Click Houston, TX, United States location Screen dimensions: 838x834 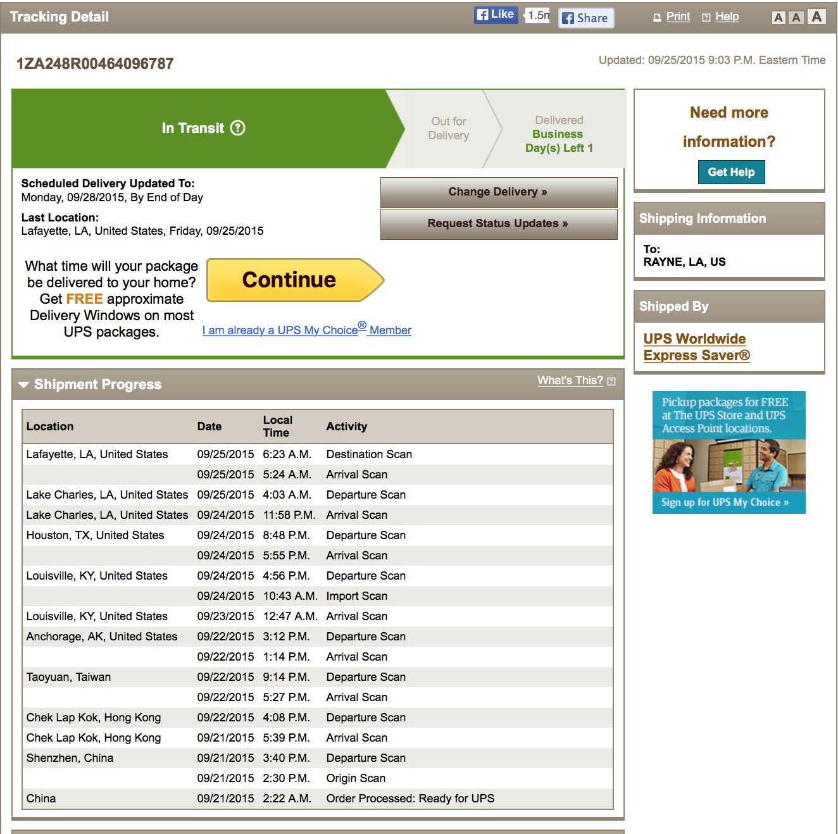pos(95,535)
